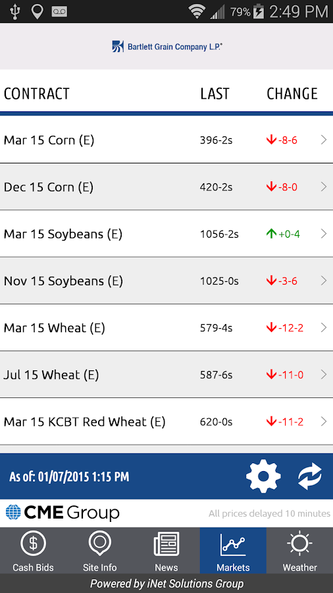Open the settings gear icon
Image resolution: width=333 pixels, height=593 pixels.
coord(263,476)
